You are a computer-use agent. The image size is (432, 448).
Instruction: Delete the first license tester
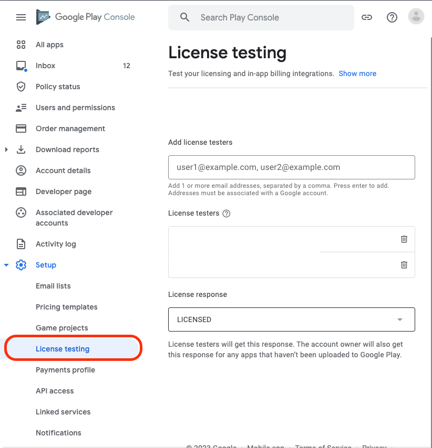(404, 239)
